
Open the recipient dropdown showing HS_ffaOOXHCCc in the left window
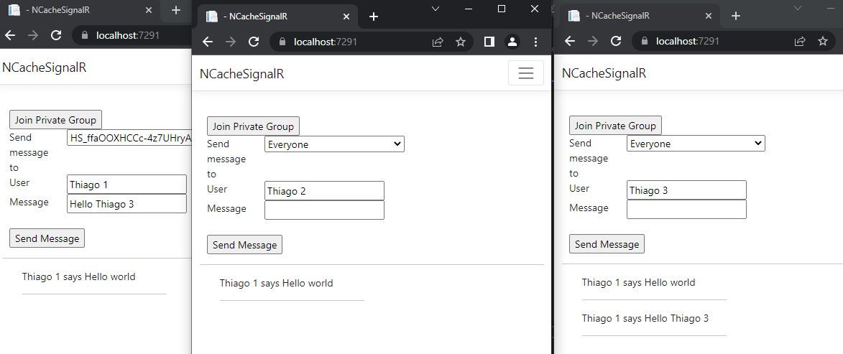coord(129,138)
